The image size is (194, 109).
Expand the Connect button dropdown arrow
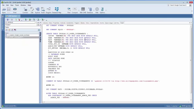coord(29,10)
